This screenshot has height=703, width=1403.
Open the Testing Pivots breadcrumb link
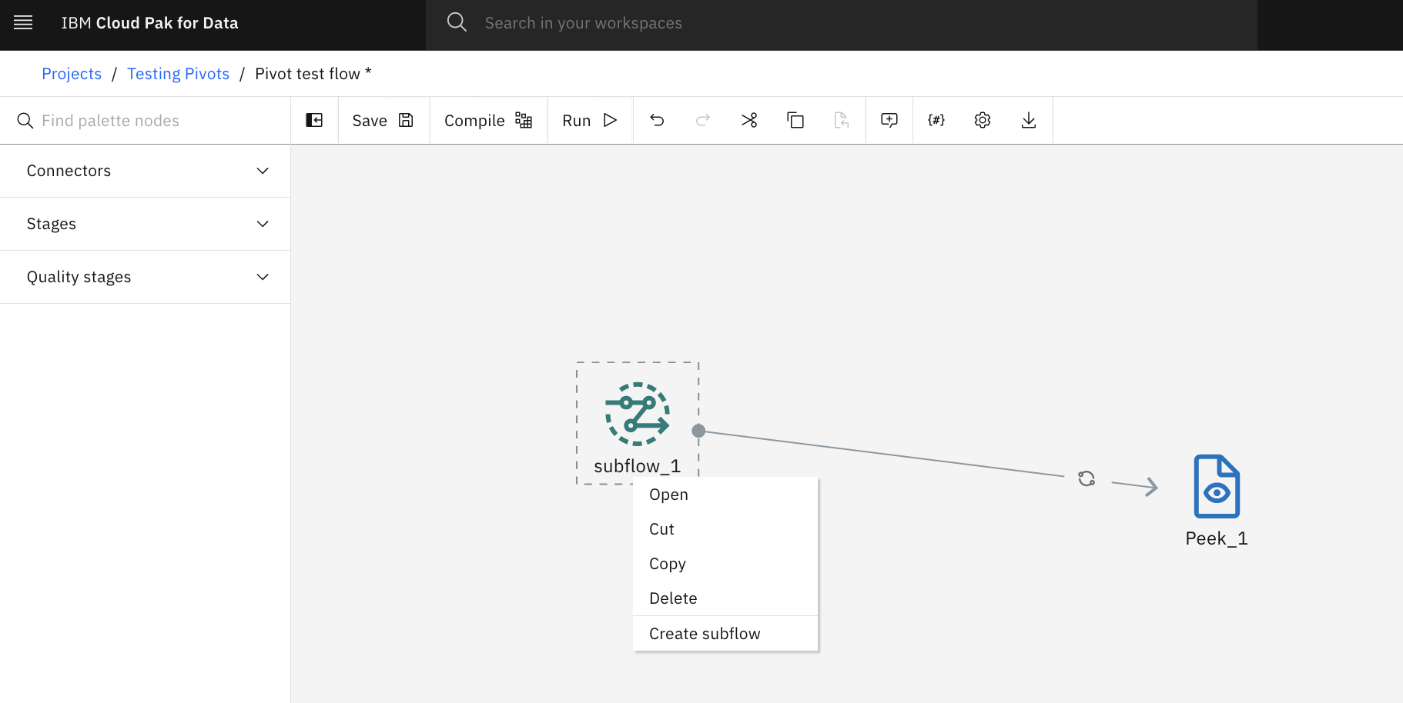(x=178, y=74)
